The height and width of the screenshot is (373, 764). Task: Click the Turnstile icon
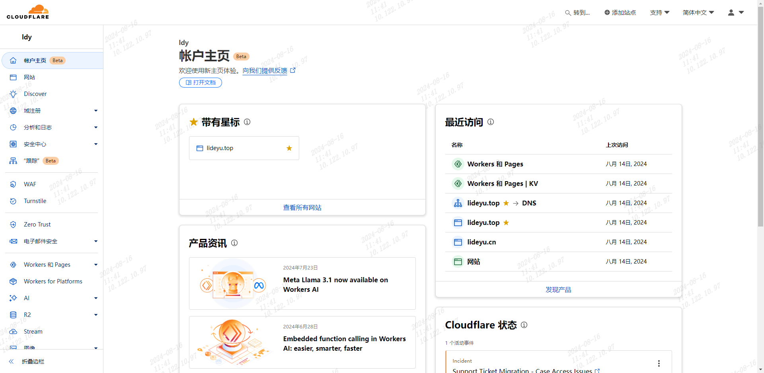point(13,201)
